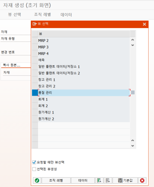This screenshot has width=154, height=187.
Task: Click the deselect all views icon
Action: [108, 180]
